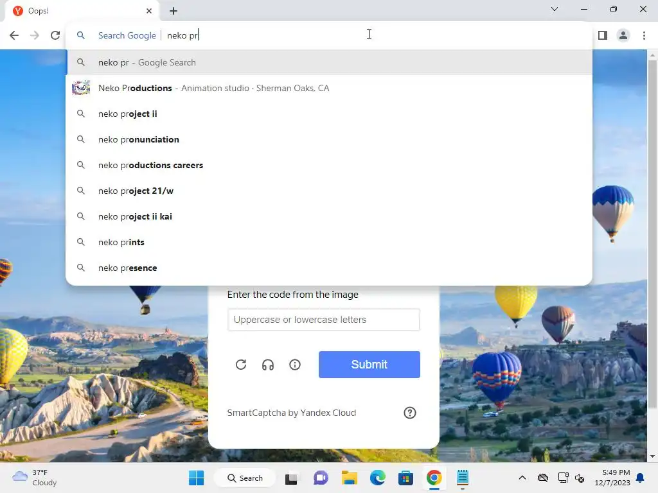The height and width of the screenshot is (493, 658).
Task: Click the Neko Productions logo thumbnail
Action: (81, 88)
